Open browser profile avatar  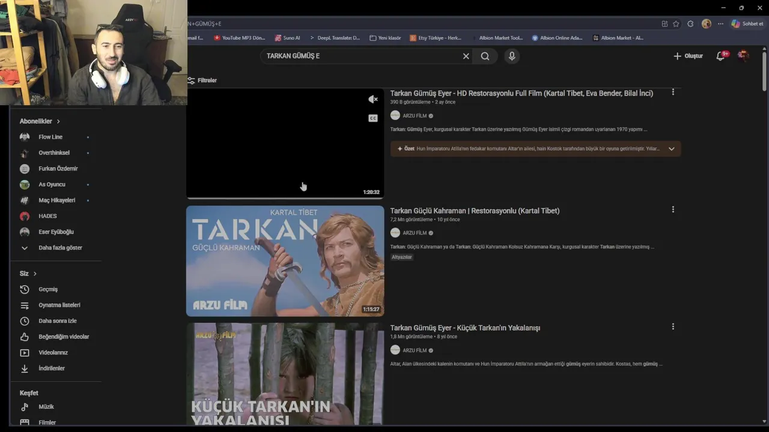706,24
